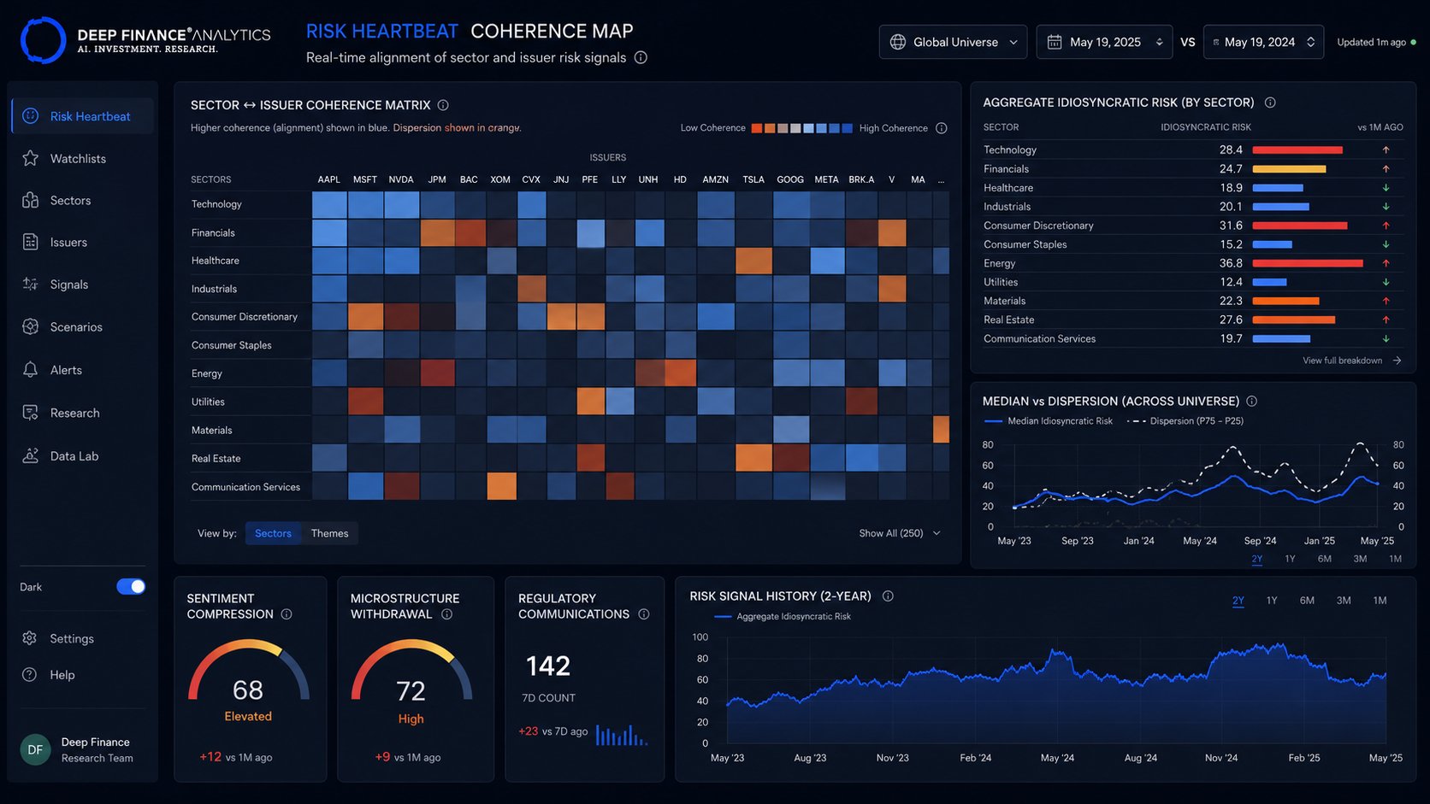Open the Watchlists star icon
The height and width of the screenshot is (804, 1430).
(x=31, y=158)
